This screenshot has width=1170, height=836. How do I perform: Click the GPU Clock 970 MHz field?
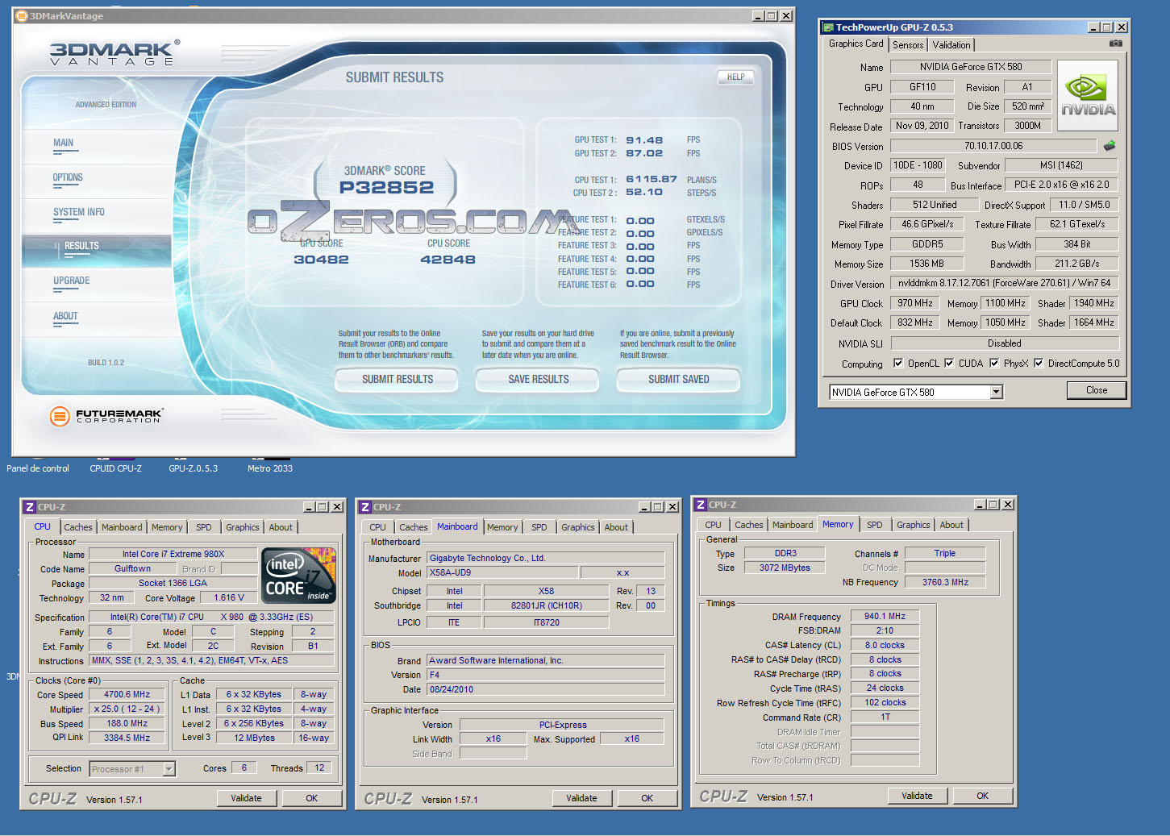pos(915,303)
